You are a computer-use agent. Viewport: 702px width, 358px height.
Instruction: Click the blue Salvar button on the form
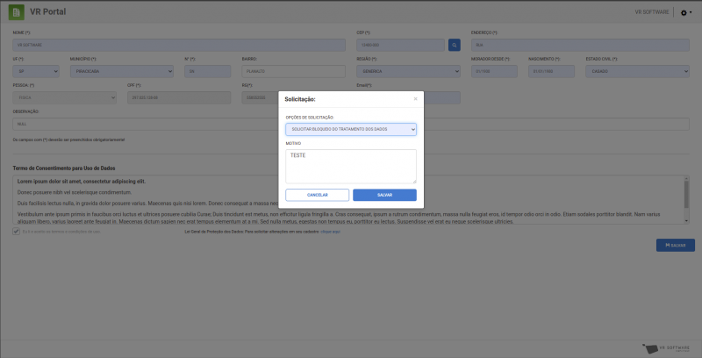point(675,246)
